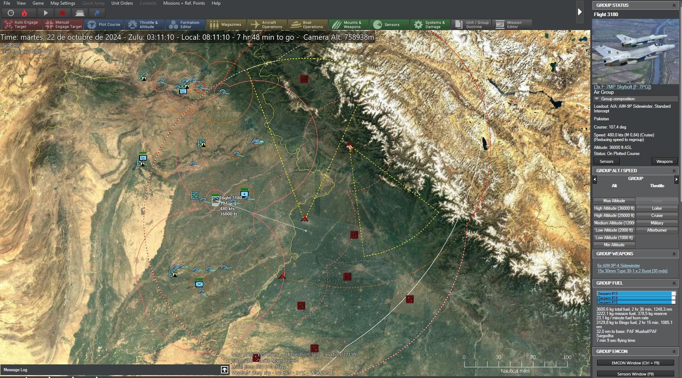Open the Sensors toolbar panel
The width and height of the screenshot is (682, 378).
[389, 24]
